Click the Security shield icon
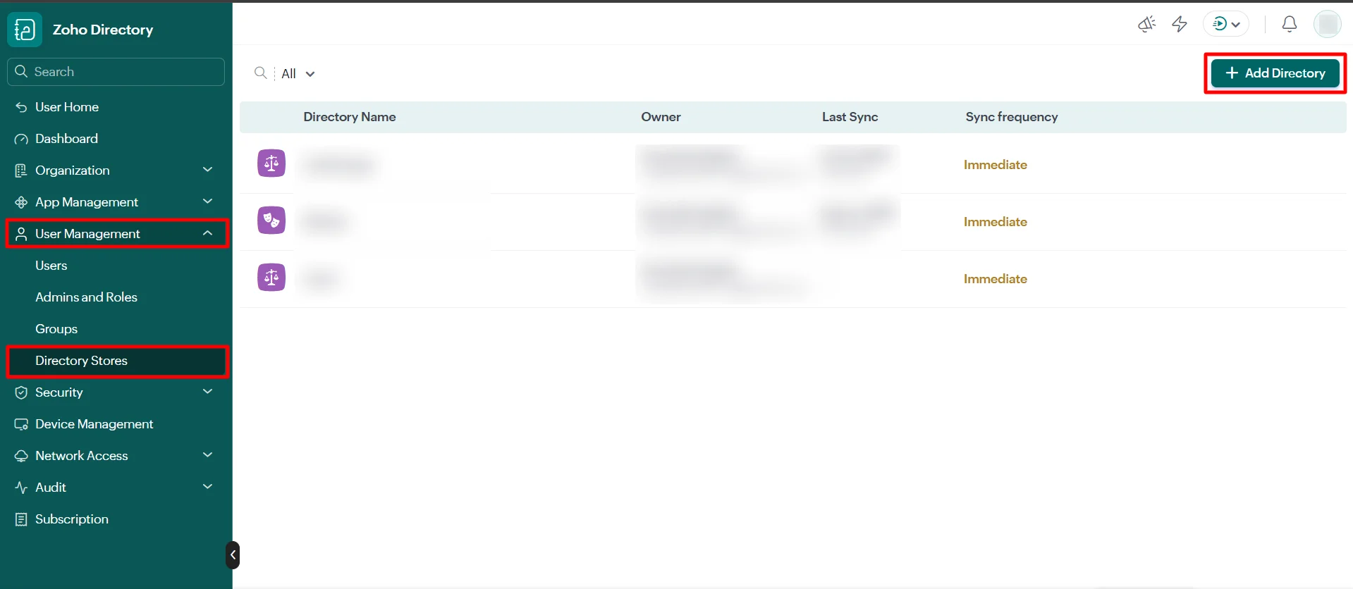Image resolution: width=1353 pixels, height=589 pixels. (21, 392)
